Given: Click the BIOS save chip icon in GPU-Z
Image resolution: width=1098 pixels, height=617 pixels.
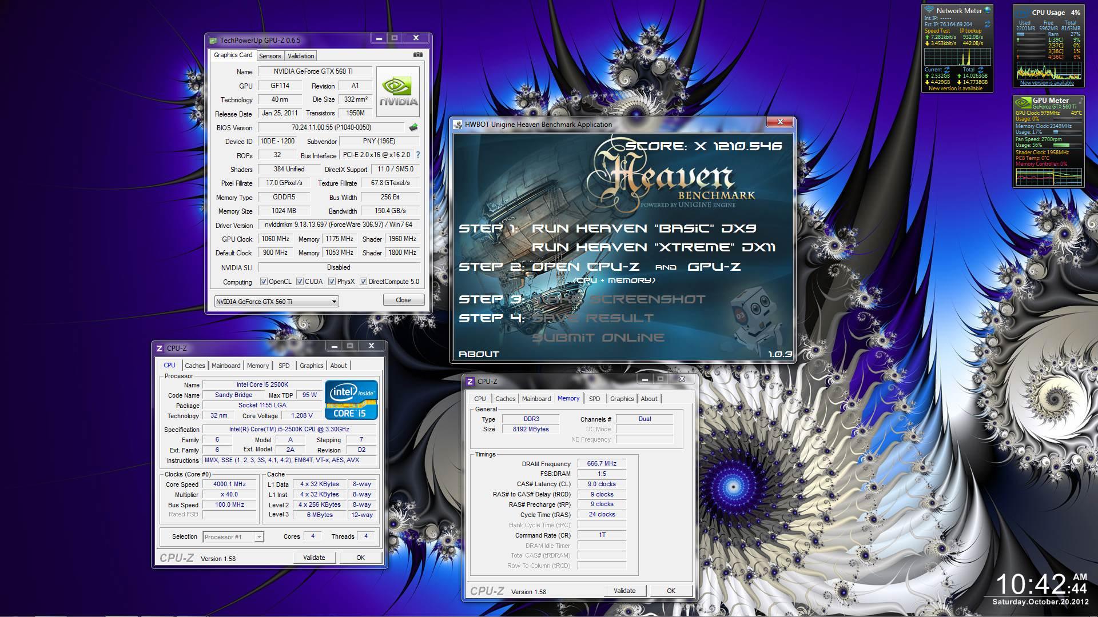Looking at the screenshot, I should [x=413, y=127].
